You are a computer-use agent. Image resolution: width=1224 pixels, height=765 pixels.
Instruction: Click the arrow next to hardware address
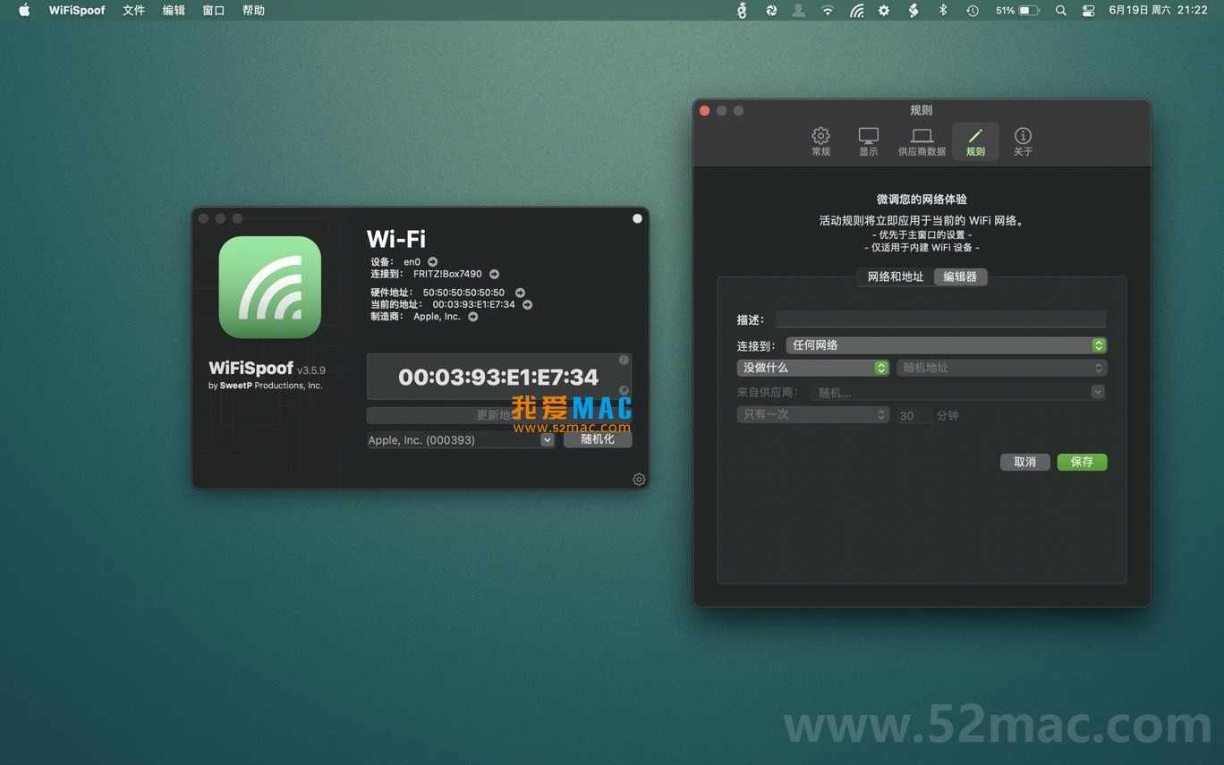point(519,292)
